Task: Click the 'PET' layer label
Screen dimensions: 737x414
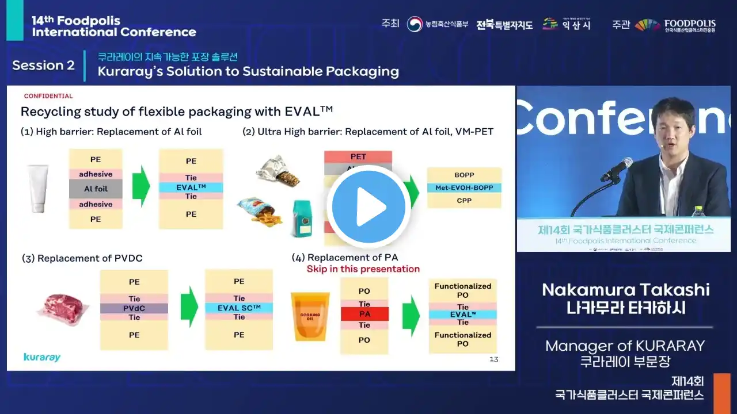Action: (x=358, y=156)
